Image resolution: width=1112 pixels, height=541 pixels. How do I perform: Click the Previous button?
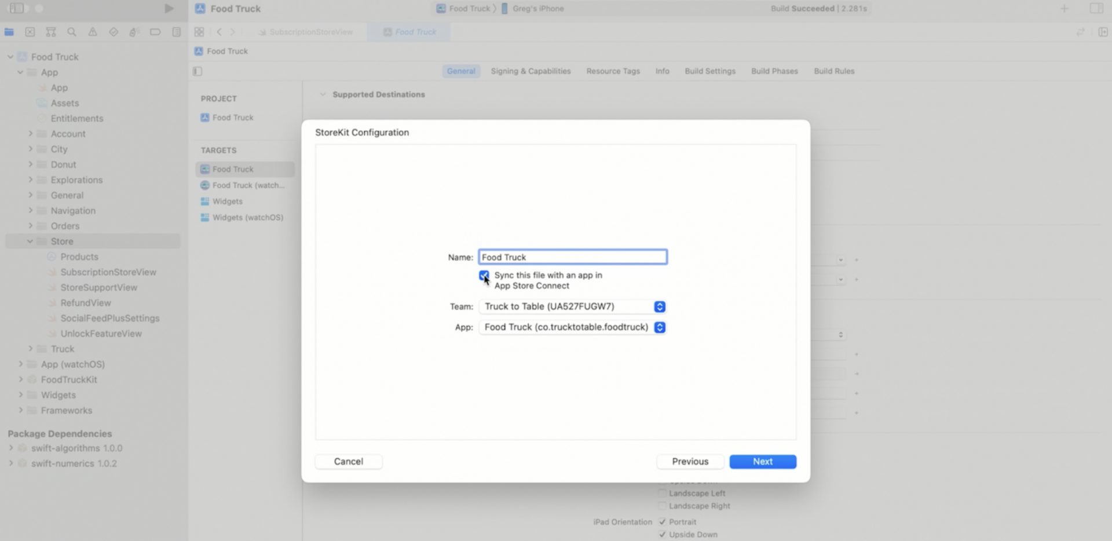point(690,462)
